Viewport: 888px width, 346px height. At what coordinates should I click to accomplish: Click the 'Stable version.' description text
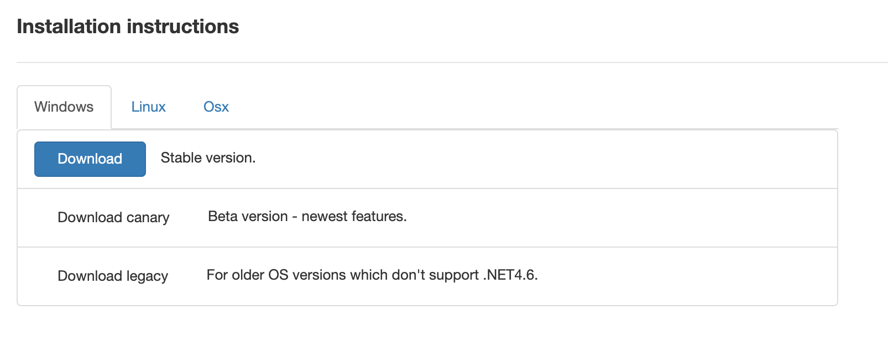pyautogui.click(x=208, y=158)
